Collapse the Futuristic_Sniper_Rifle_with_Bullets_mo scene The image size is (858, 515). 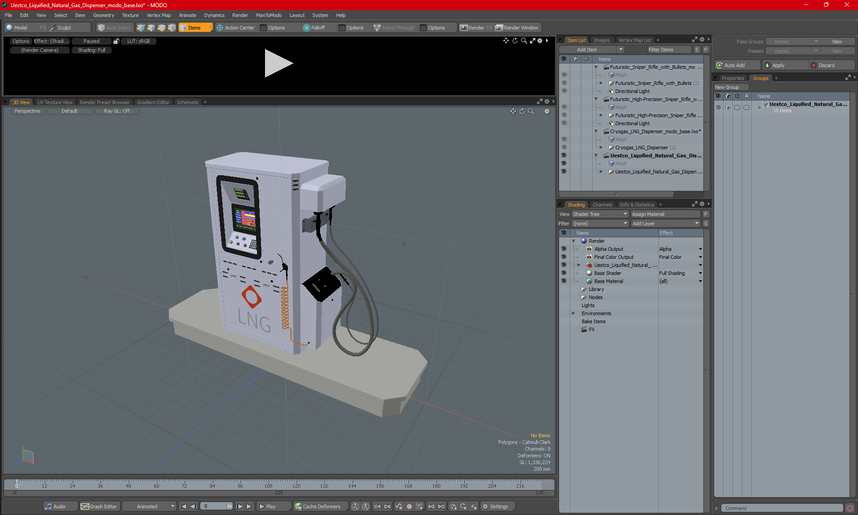click(596, 67)
